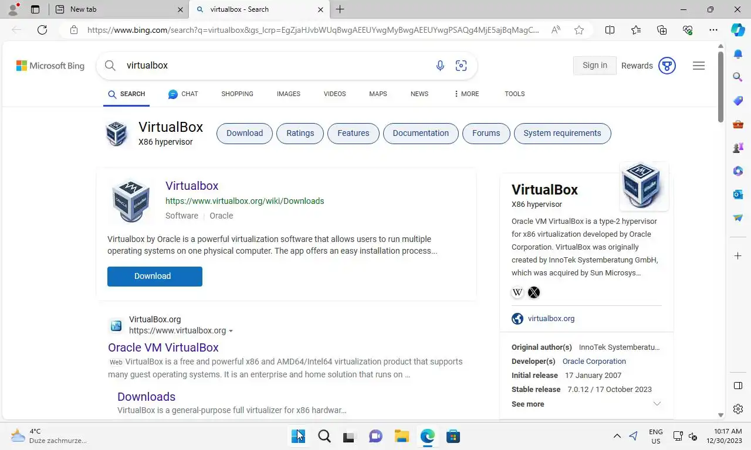Screen dimensions: 751x450
Task: Open Bing Rewards trophy icon
Action: [667, 66]
